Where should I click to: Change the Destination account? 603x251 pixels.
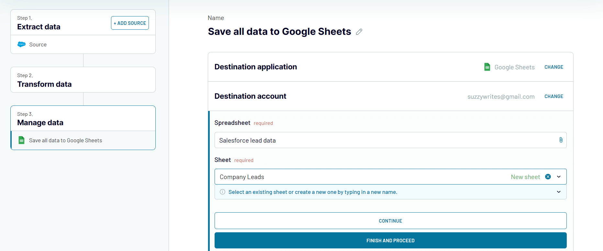(x=553, y=96)
